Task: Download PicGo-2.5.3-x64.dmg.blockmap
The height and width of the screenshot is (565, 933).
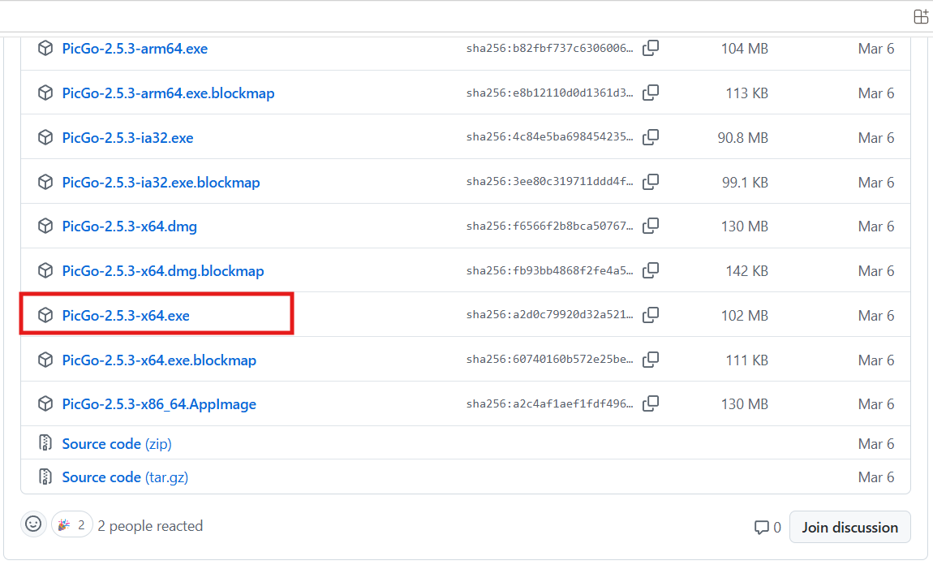Action: coord(163,271)
